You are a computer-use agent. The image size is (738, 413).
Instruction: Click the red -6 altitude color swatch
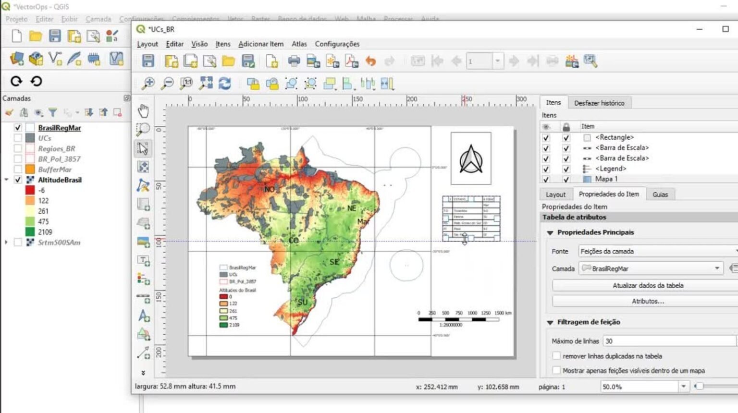(x=30, y=190)
